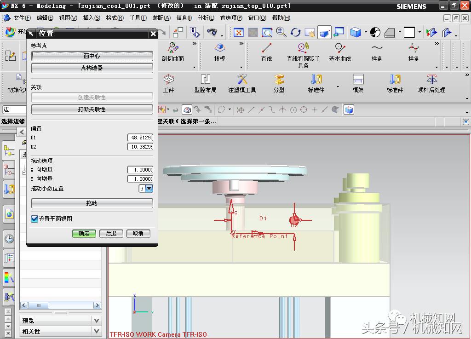Viewport: 471px width, 339px height.
Task: Open the 型腔布局 cavity layout tool
Action: coord(205,84)
